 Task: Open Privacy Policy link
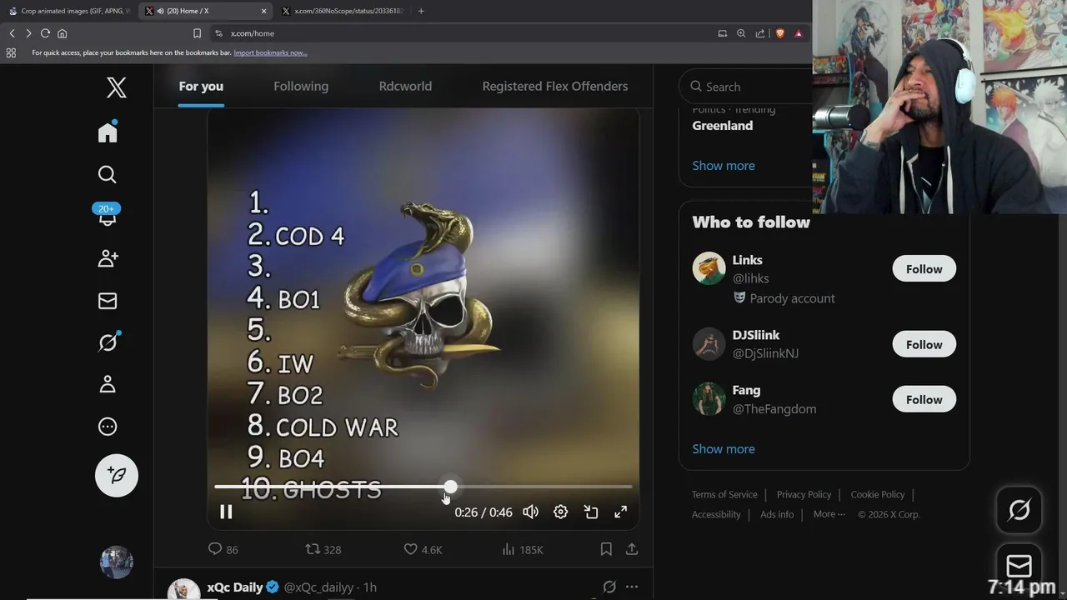point(804,494)
